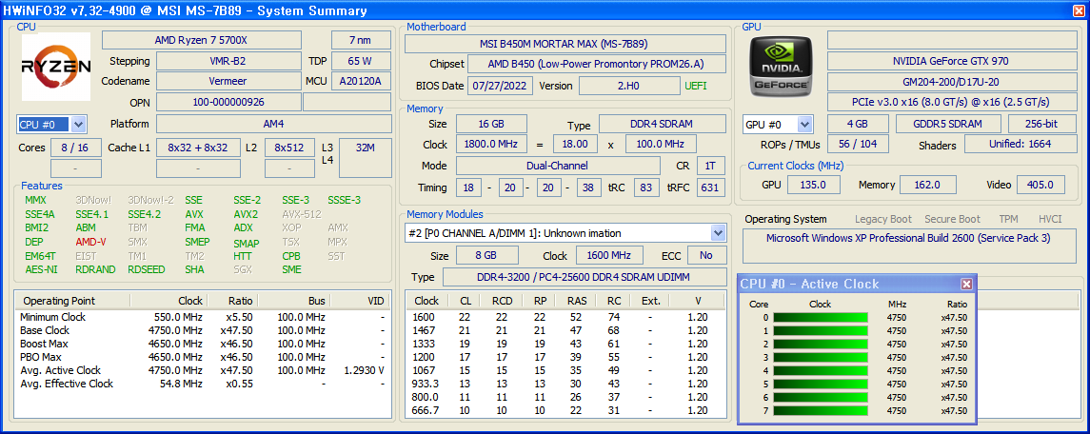
Task: Click the HVCI indicator
Action: [x=1050, y=219]
